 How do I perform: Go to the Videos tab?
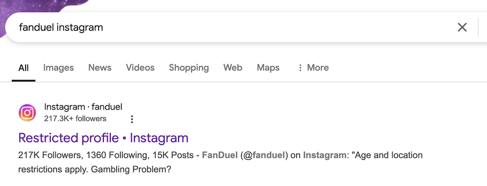click(x=140, y=68)
